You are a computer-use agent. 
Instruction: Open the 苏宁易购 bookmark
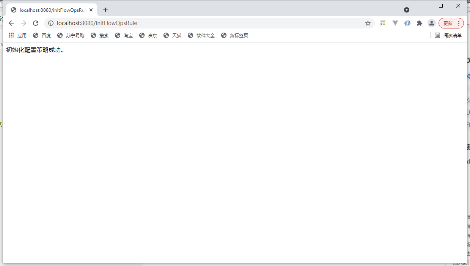click(x=71, y=35)
